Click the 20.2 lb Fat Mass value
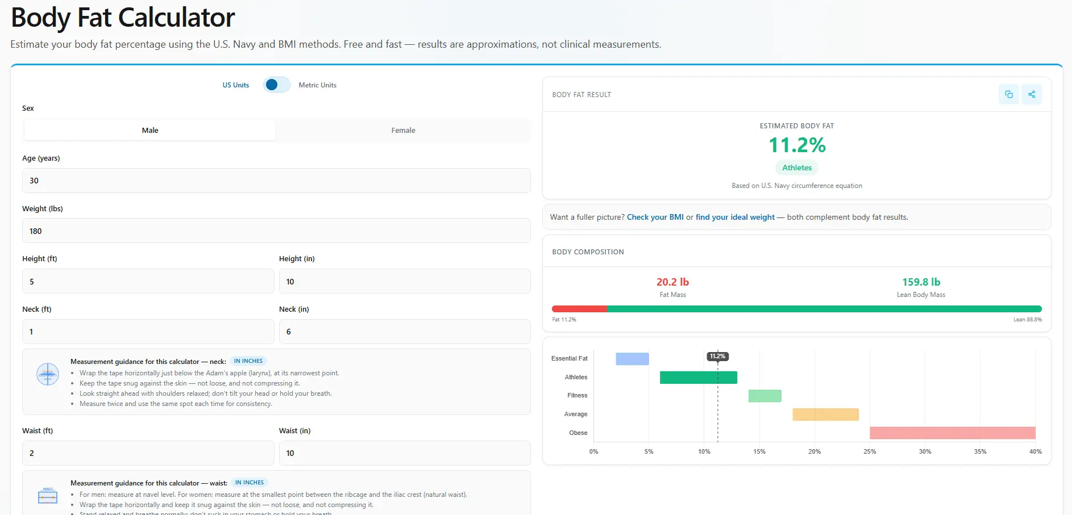Image resolution: width=1072 pixels, height=515 pixels. [672, 282]
